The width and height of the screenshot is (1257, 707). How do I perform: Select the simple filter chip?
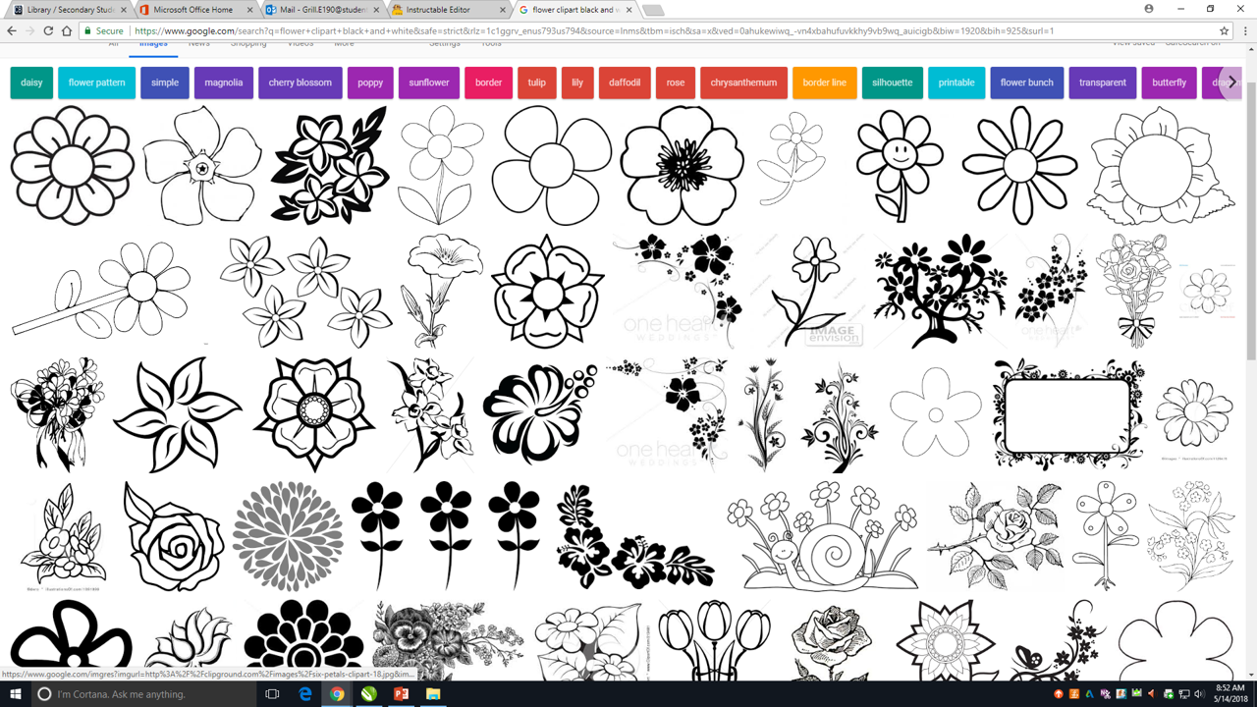click(165, 82)
